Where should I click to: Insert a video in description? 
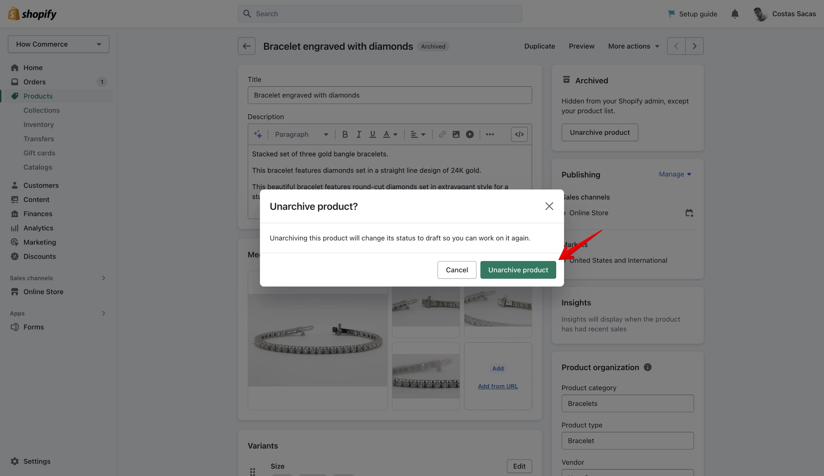[470, 134]
